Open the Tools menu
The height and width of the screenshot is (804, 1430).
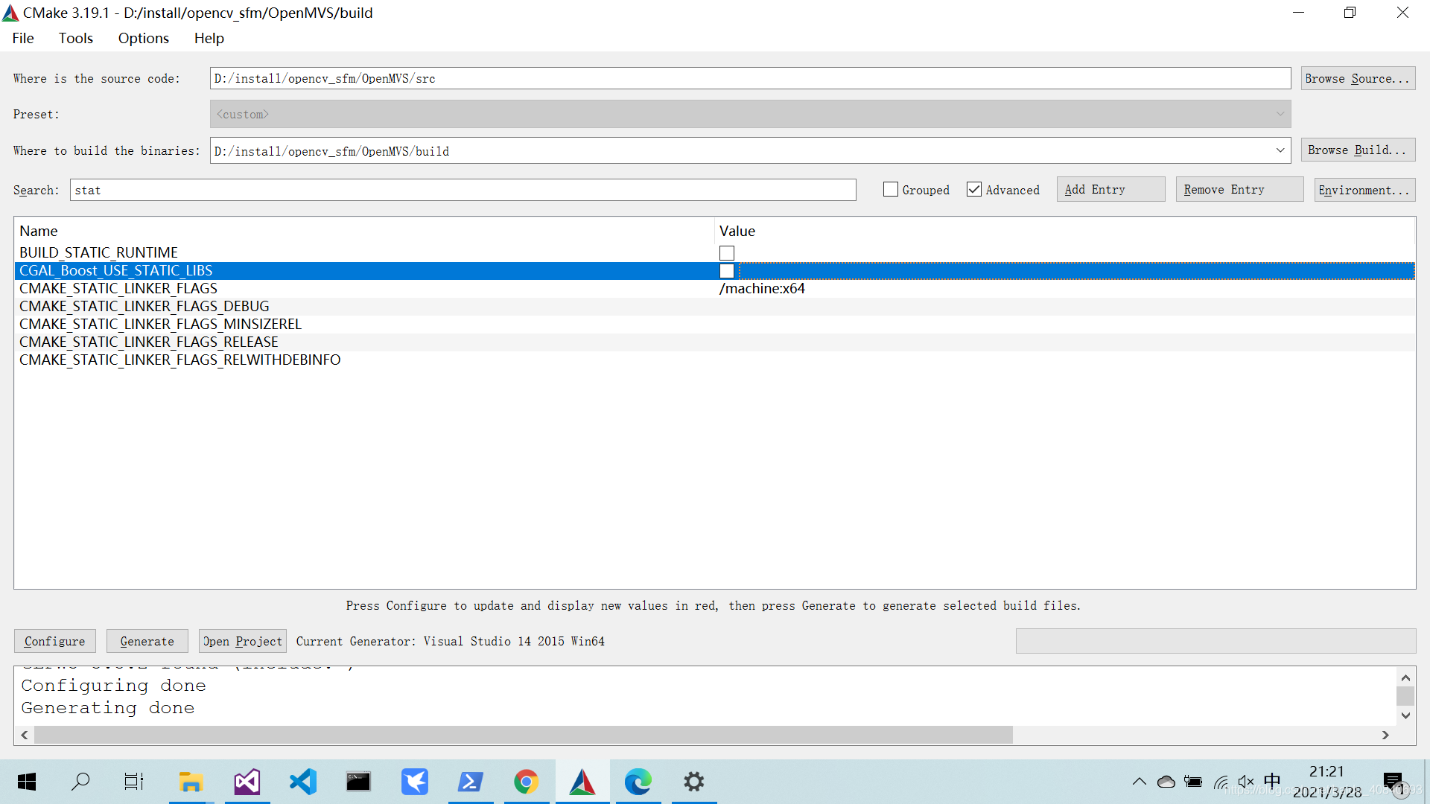click(x=75, y=38)
